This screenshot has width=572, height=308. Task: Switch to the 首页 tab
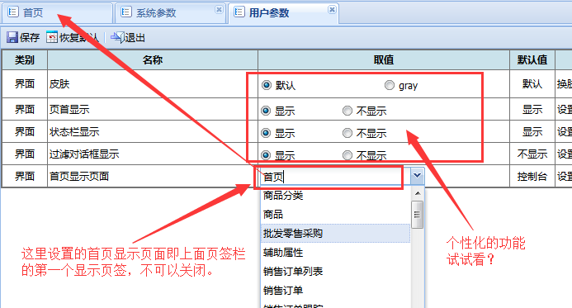[x=57, y=13]
